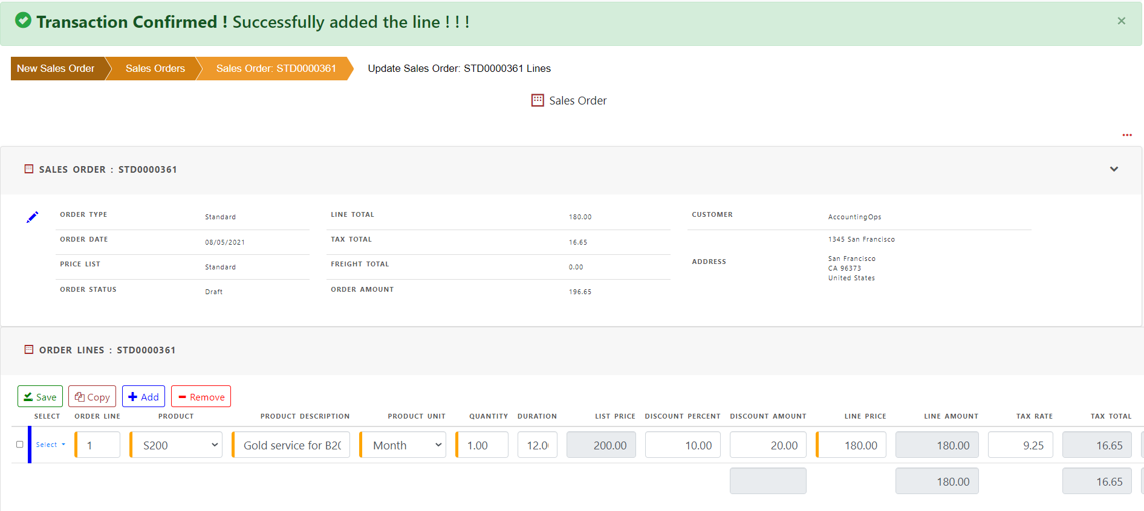Remove the selected order line
The width and height of the screenshot is (1144, 511).
[201, 396]
